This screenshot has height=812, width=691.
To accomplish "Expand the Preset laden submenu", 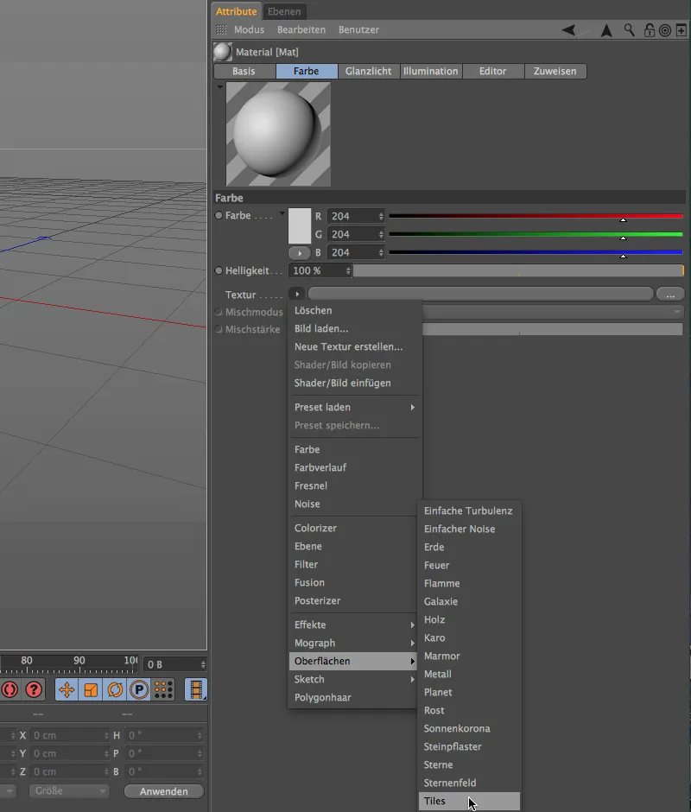I will point(353,407).
